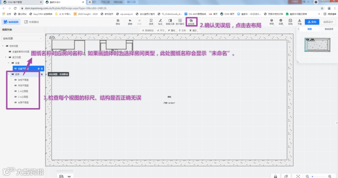Click the 返回设计 button
Viewport: 338px width, 178px height.
tap(328, 22)
